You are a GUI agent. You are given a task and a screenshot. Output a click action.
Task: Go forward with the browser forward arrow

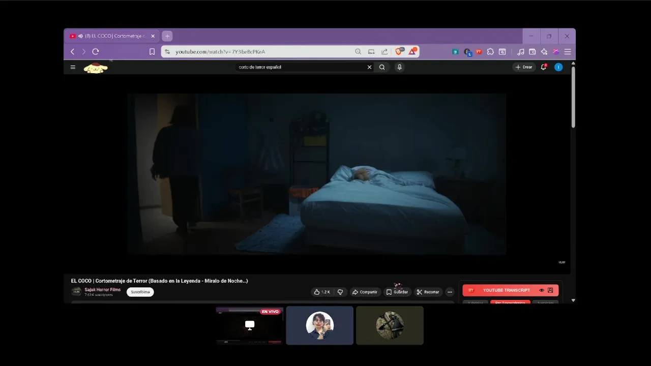pyautogui.click(x=84, y=52)
